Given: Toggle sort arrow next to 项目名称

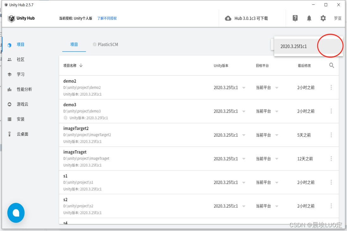Looking at the screenshot, I should (x=81, y=65).
